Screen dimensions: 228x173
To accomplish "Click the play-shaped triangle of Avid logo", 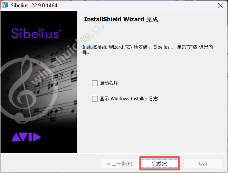I will coord(37,137).
